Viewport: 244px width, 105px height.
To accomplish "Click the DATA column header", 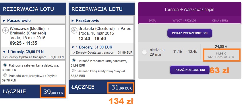I will click(x=152, y=21).
